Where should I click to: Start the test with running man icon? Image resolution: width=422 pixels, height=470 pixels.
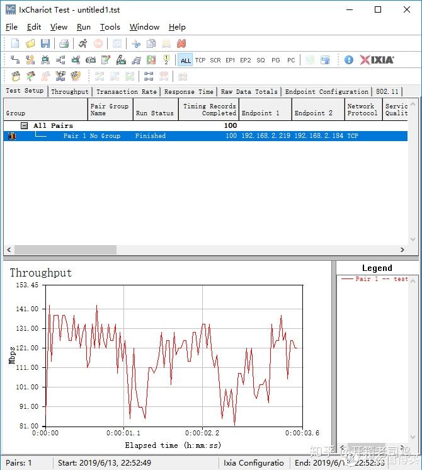point(83,43)
